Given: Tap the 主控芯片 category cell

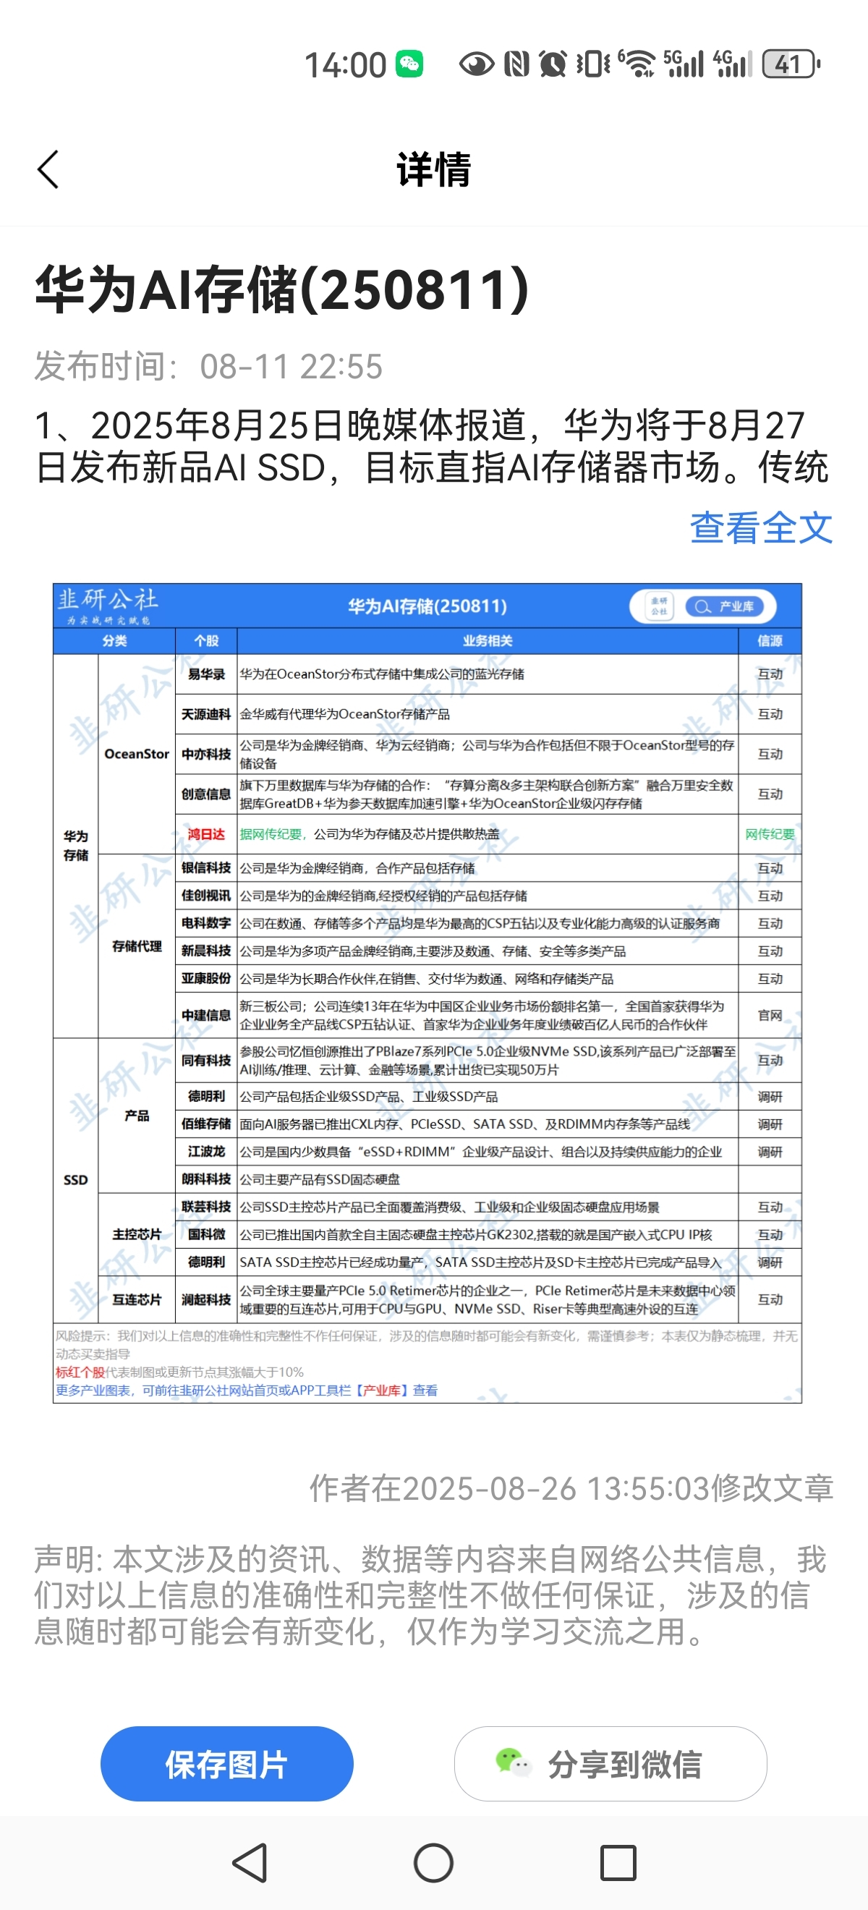Looking at the screenshot, I should 137,1234.
